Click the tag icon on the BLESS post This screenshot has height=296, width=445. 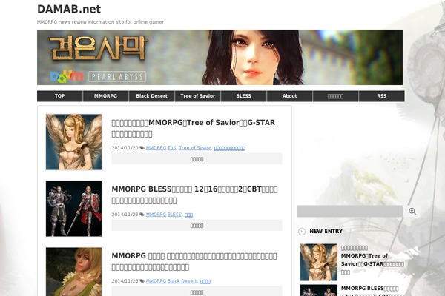pos(142,215)
